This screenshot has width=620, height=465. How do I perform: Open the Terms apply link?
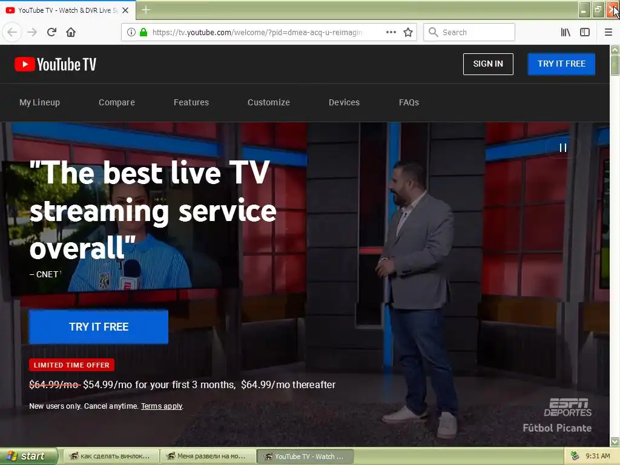click(162, 406)
